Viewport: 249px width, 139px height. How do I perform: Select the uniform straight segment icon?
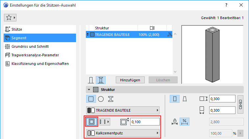click(x=175, y=99)
